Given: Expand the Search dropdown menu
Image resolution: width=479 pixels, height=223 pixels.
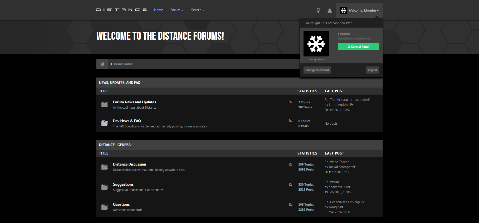Looking at the screenshot, I should coord(198,10).
